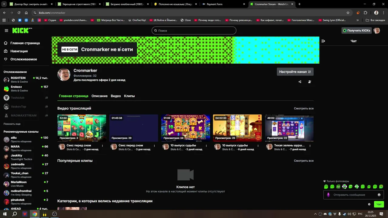Open the Видео tab
The width and height of the screenshot is (388, 218).
pos(116,96)
